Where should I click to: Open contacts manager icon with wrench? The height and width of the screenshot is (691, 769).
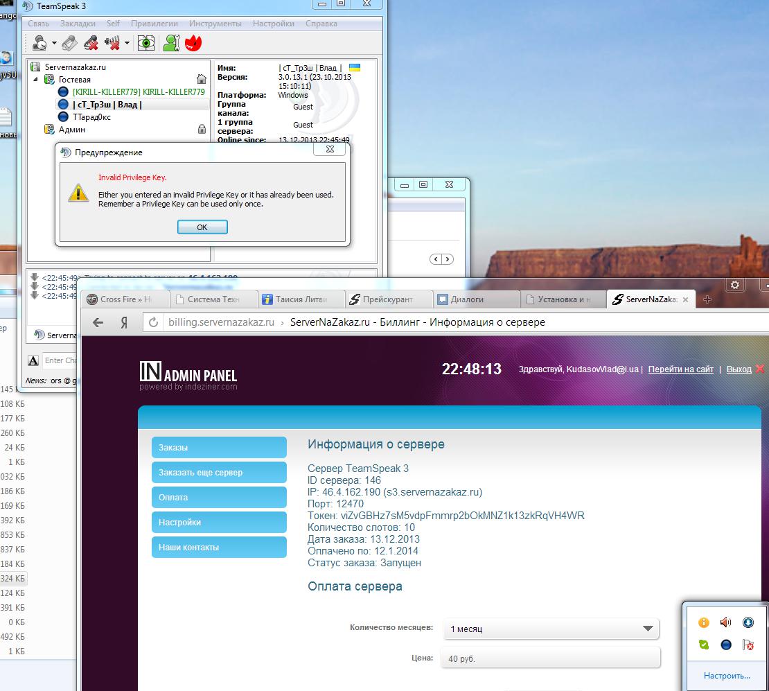tap(172, 43)
